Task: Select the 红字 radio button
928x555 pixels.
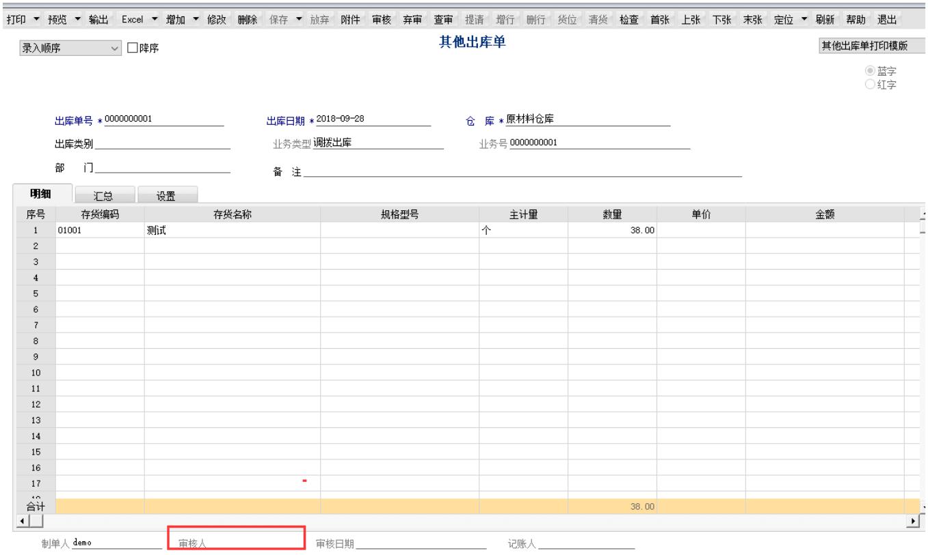Action: 870,84
